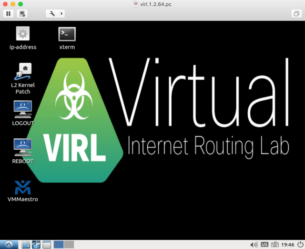Switch to the first blue workspace
Viewport: 305px width, 249px height.
pyautogui.click(x=59, y=245)
